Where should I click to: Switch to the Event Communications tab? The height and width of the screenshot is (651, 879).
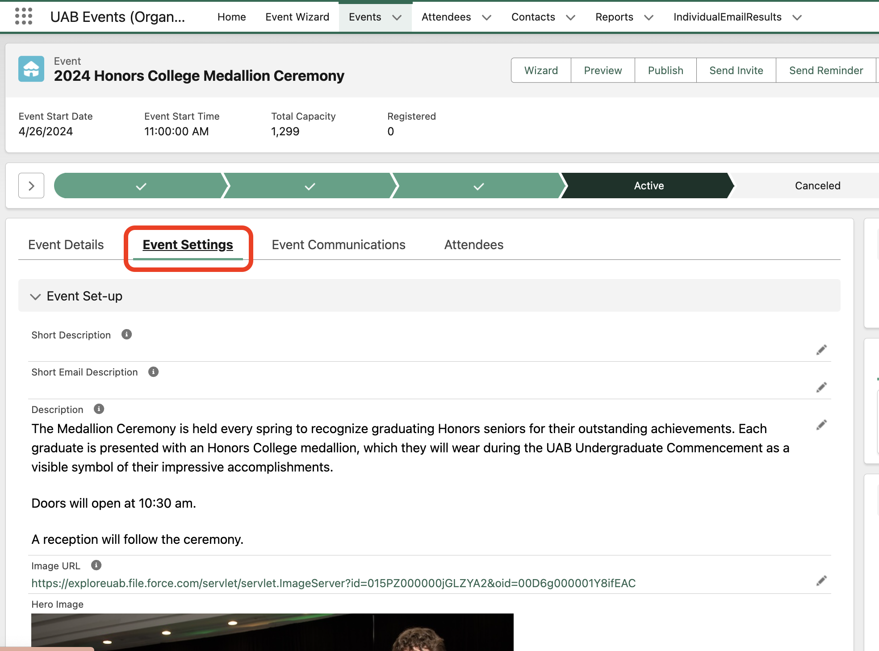coord(338,245)
